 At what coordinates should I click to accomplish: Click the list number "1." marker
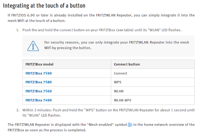18,30
